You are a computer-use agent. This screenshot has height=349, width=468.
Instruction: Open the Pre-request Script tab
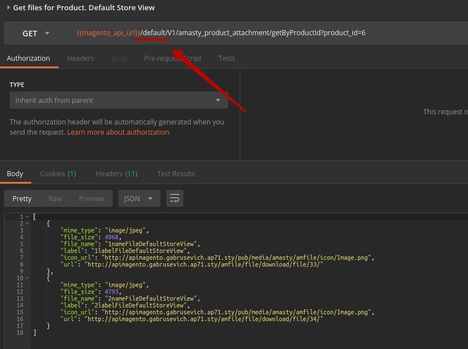(173, 58)
